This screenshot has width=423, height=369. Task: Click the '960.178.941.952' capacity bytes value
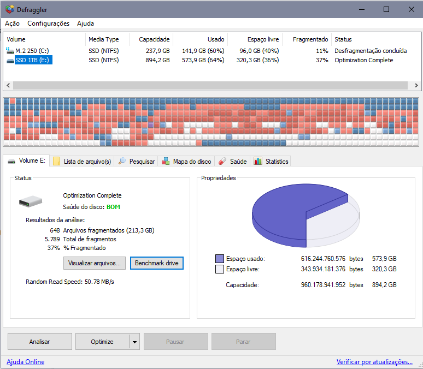click(323, 285)
